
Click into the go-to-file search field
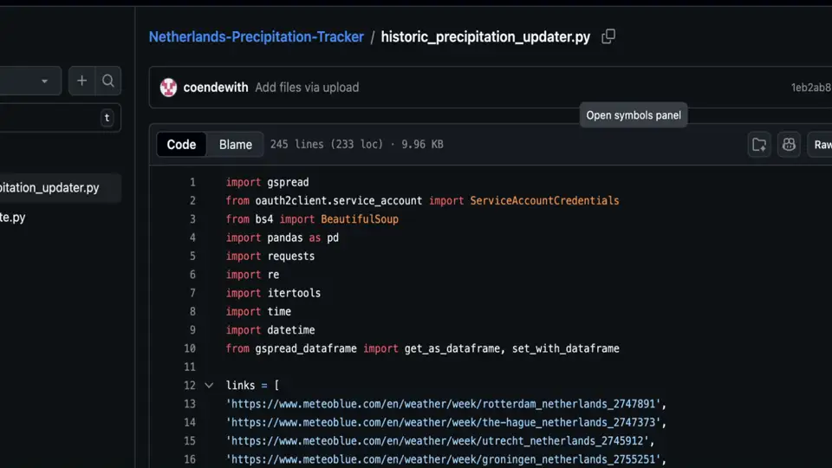click(48, 118)
